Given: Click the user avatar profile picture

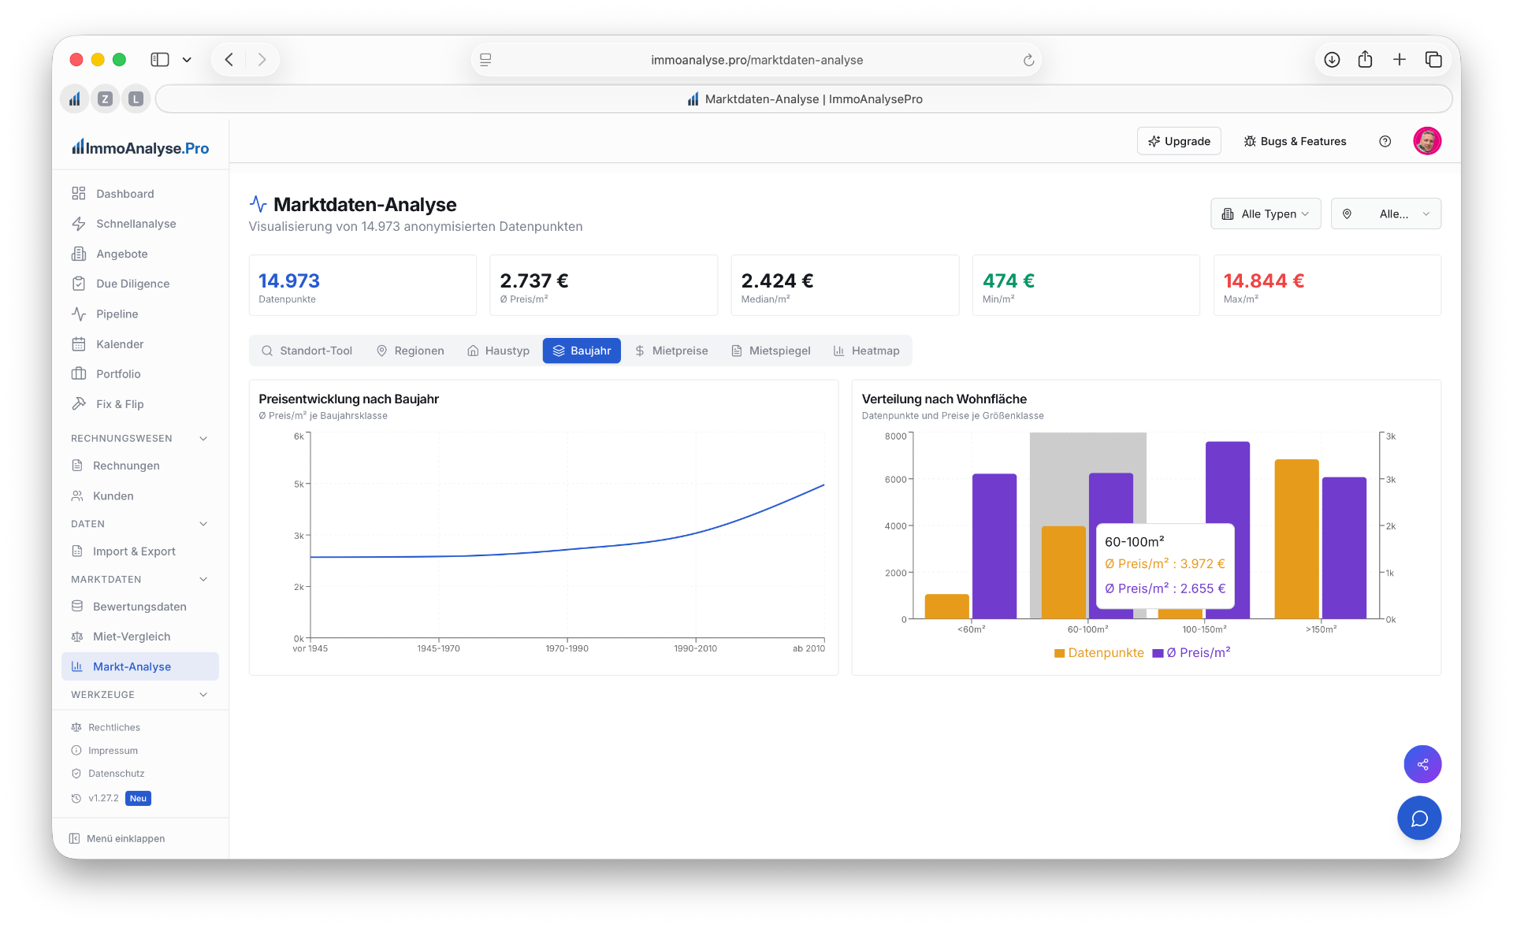Looking at the screenshot, I should (1427, 141).
